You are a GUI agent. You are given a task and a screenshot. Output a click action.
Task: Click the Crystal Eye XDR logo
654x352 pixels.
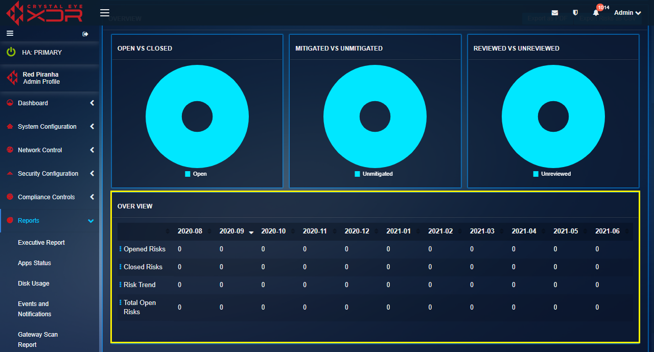click(44, 13)
